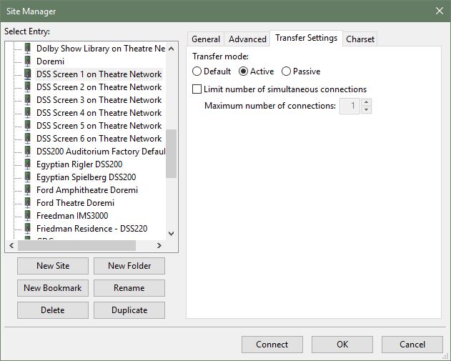Click the site list scroll down arrow
451x361 pixels.
coord(171,233)
